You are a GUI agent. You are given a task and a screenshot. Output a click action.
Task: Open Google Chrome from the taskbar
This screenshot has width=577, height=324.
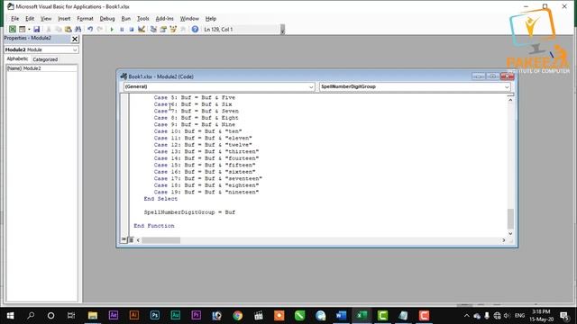[238, 316]
